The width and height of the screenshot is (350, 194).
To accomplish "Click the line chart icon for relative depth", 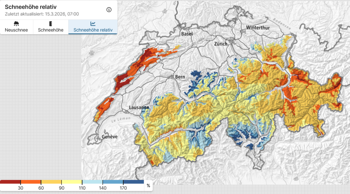I will 93,24.
